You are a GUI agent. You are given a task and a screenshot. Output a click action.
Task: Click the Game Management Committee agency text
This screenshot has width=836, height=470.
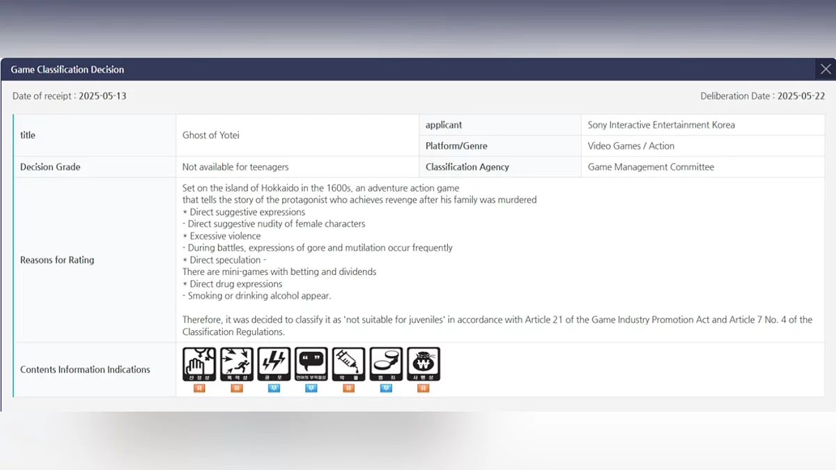coord(651,167)
